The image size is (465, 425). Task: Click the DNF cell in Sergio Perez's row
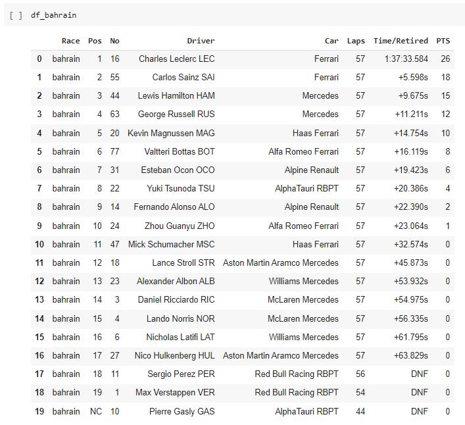(x=419, y=374)
